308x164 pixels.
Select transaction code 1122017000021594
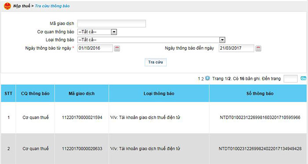[82, 117]
